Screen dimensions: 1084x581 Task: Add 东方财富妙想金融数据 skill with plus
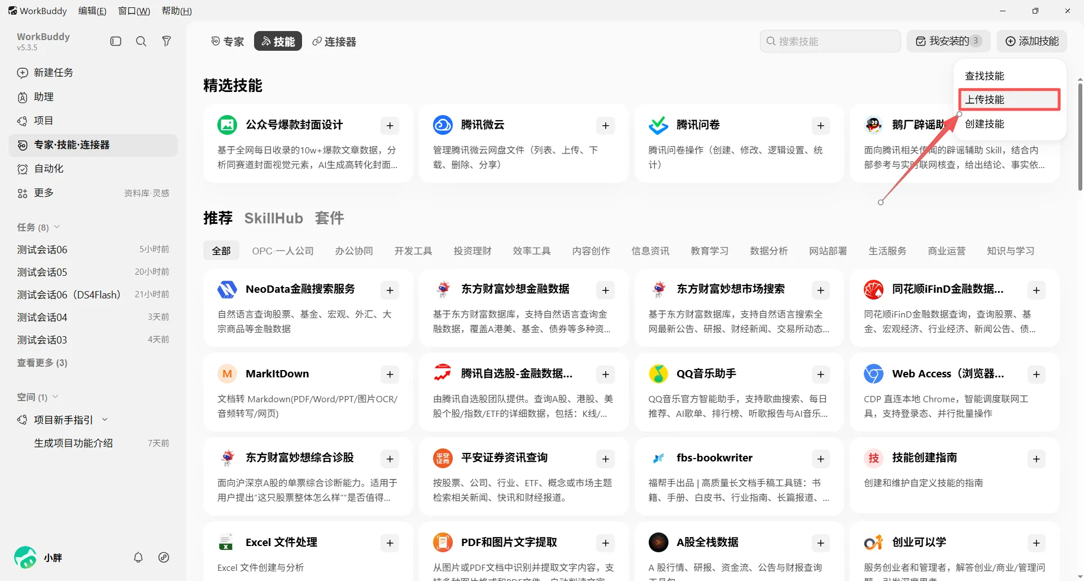click(x=606, y=290)
